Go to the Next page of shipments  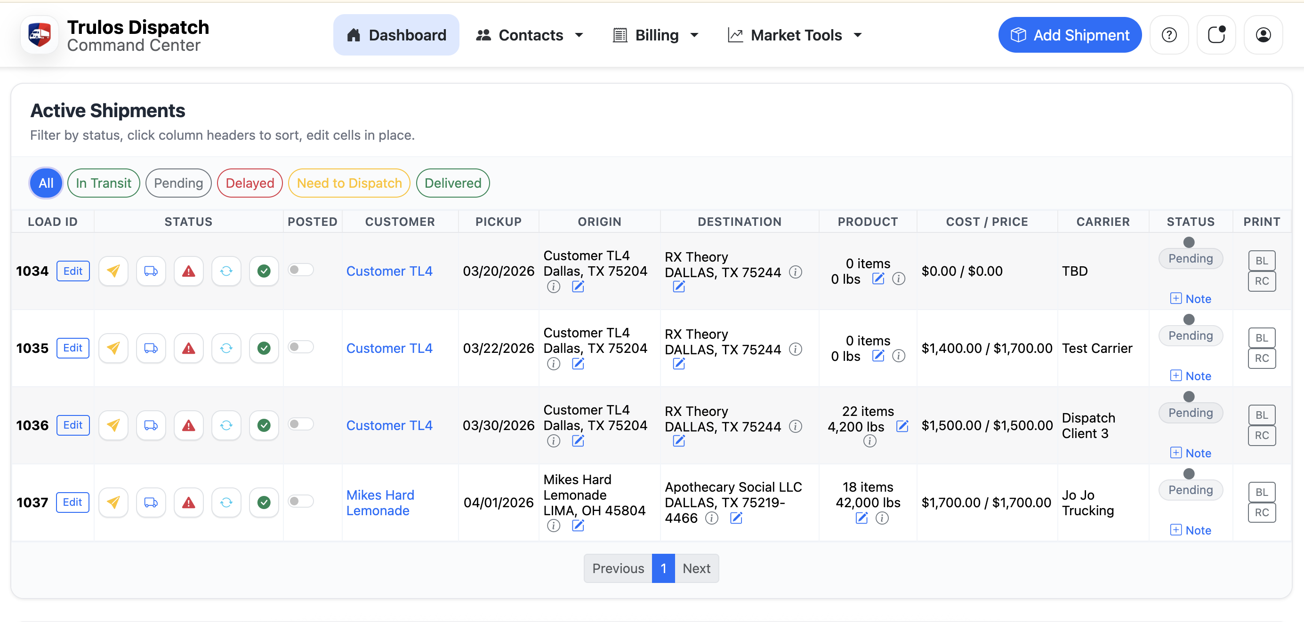(x=697, y=568)
